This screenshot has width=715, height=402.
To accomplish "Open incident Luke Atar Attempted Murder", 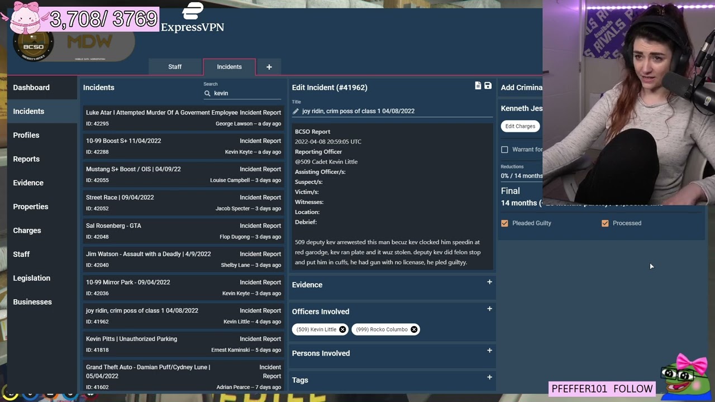I will [x=183, y=118].
